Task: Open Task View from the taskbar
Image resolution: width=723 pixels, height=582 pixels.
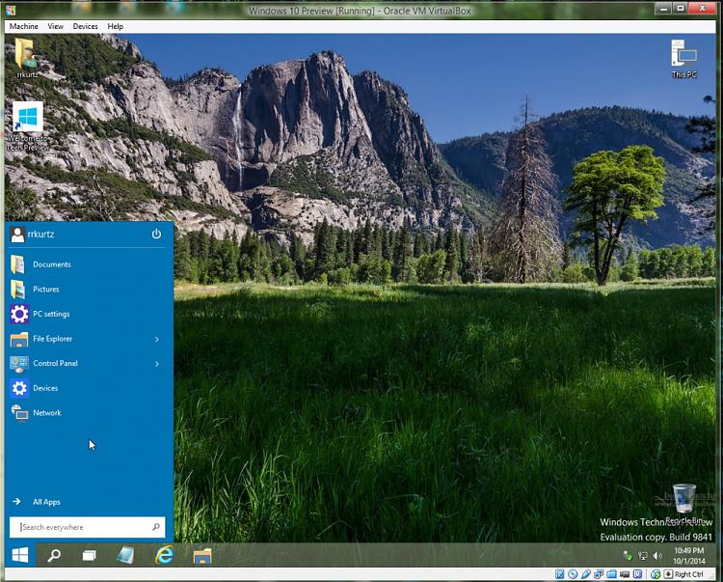Action: 89,555
